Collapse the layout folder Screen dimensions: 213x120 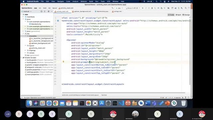[25, 46]
